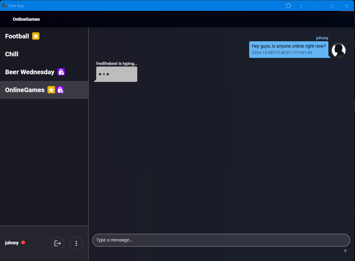Select the Beer Wednesday channel

[30, 72]
